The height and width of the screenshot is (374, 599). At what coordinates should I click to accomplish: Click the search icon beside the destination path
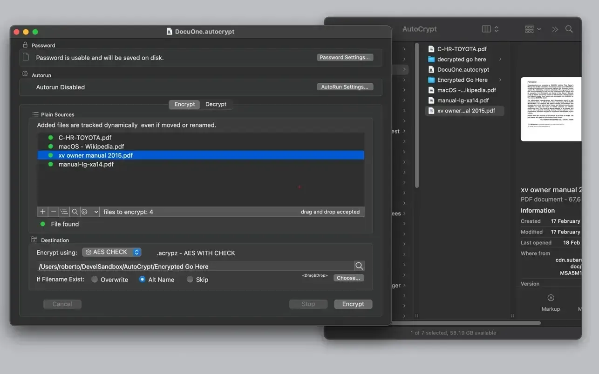click(x=359, y=266)
